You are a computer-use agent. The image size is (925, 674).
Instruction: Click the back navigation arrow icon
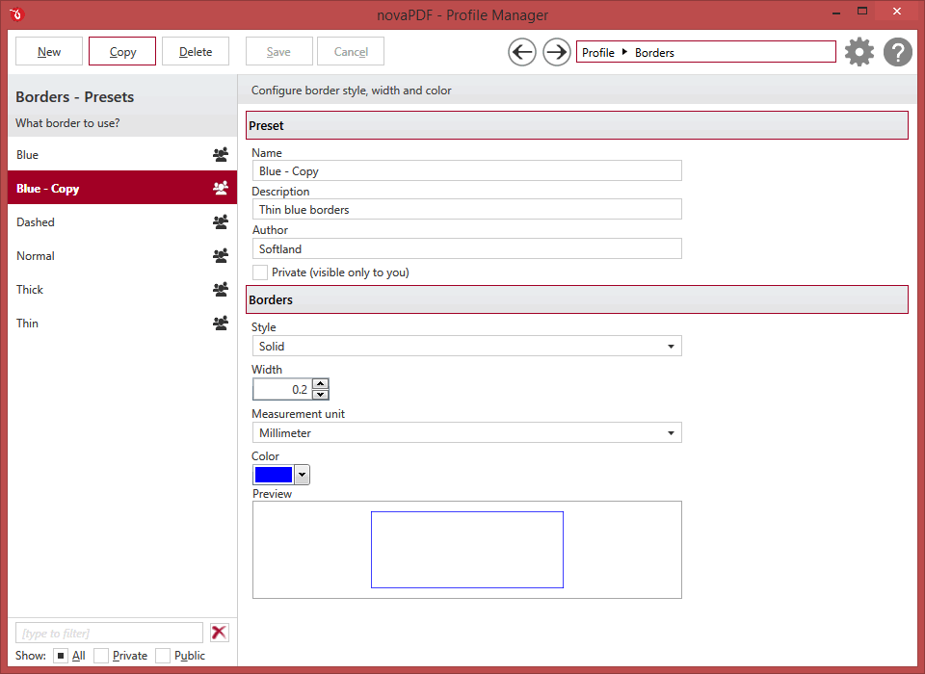coord(522,53)
